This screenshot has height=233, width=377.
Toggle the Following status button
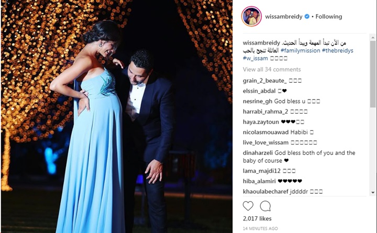coord(329,17)
